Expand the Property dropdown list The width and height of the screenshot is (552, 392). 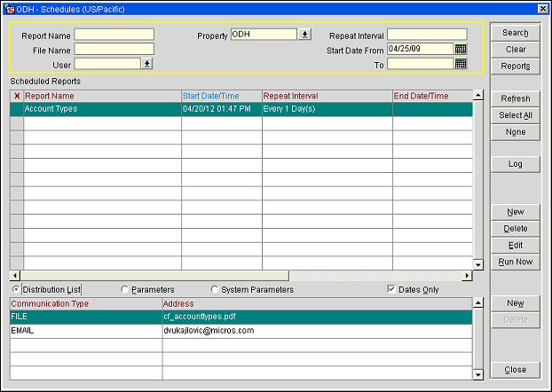(304, 35)
